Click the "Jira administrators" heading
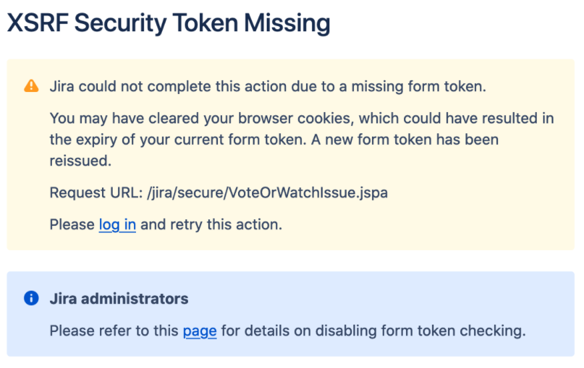The image size is (584, 368). tap(119, 299)
